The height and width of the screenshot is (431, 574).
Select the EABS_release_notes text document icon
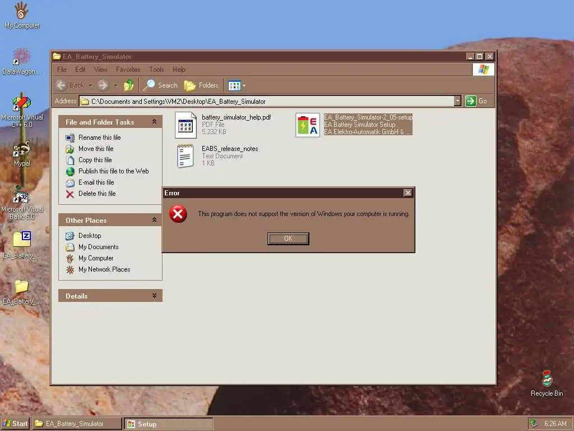(186, 156)
